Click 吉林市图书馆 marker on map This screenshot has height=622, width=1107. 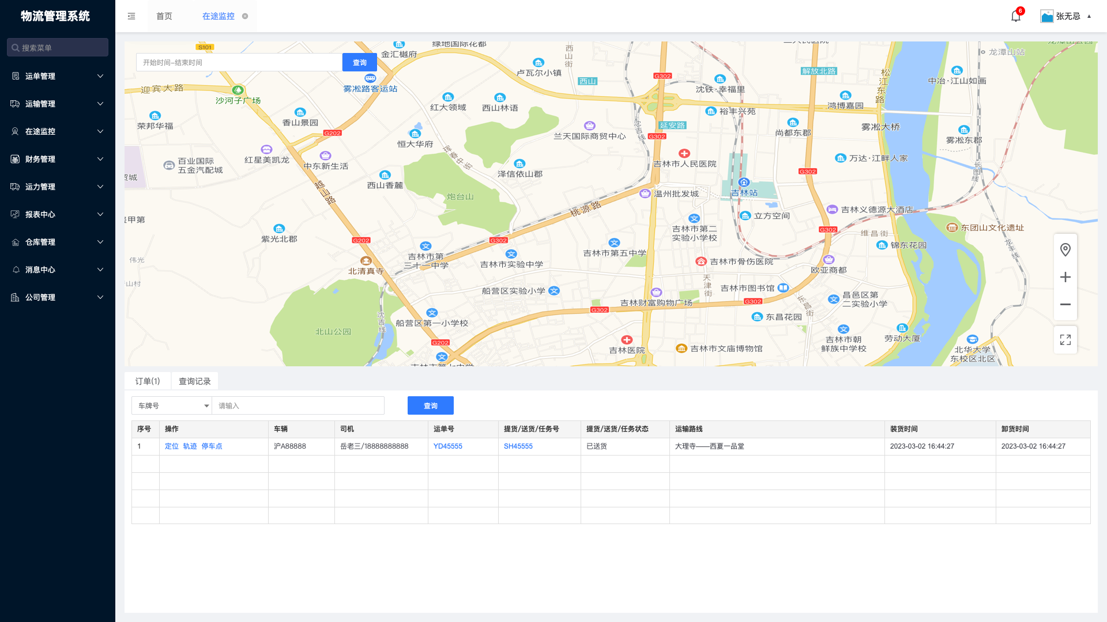[x=783, y=287]
